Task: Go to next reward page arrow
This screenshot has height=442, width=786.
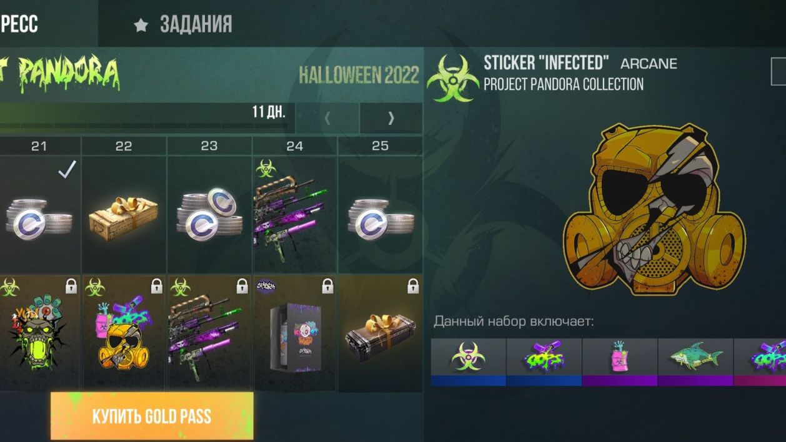Action: tap(391, 118)
